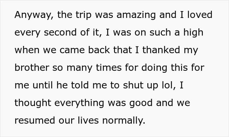This screenshot has height=137, width=229.
Task: Click the word 'until' in fifth line
Action: point(43,85)
